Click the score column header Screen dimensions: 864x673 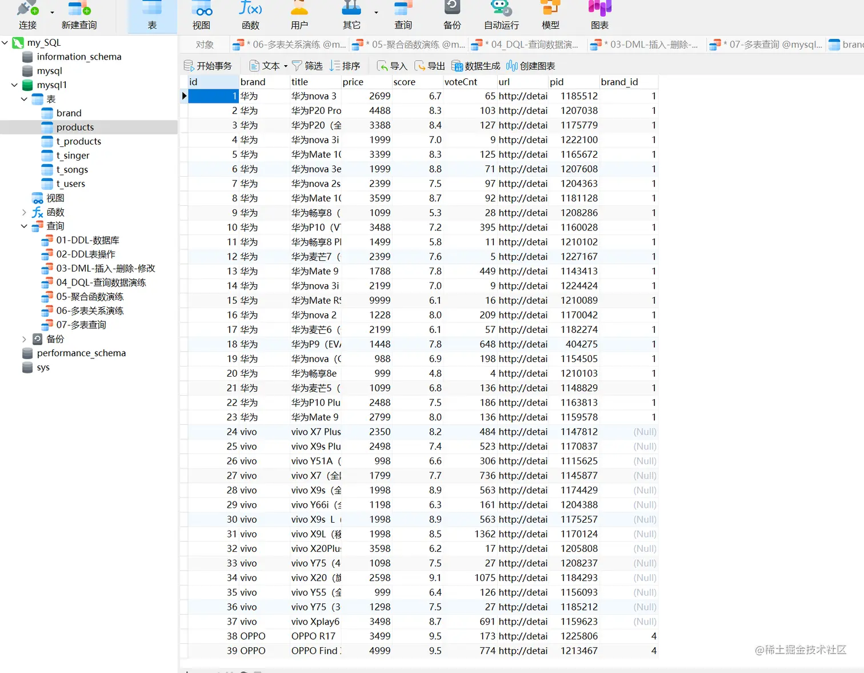point(417,82)
